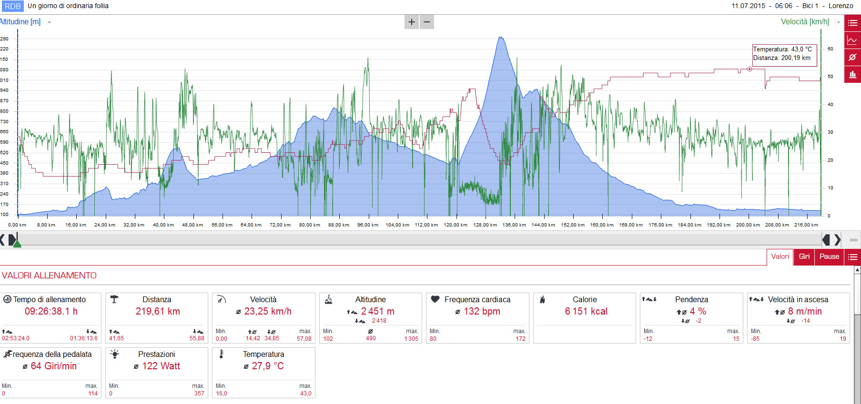861x404 pixels.
Task: Click the vertical scrollbar up arrow
Action: [x=857, y=270]
